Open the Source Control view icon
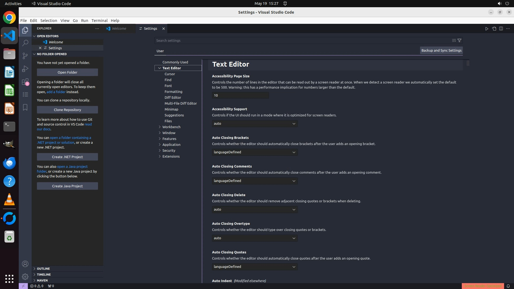514x289 pixels. (x=25, y=56)
